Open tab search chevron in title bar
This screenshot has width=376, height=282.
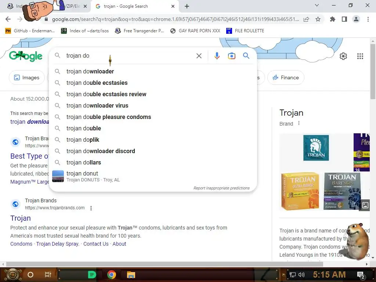(317, 5)
